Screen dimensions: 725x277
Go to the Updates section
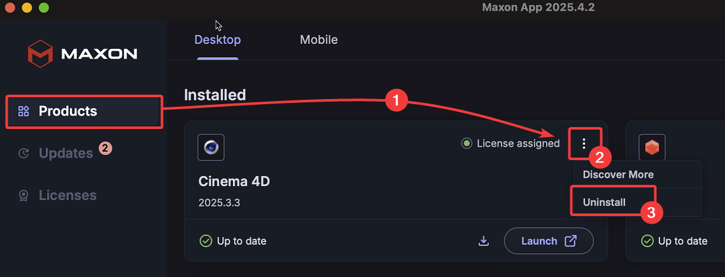pos(66,153)
